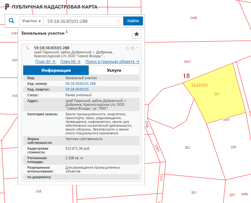The image size is (251, 203).
Task: Click the Для размещения промышленных объектов value
Action: (x=93, y=169)
